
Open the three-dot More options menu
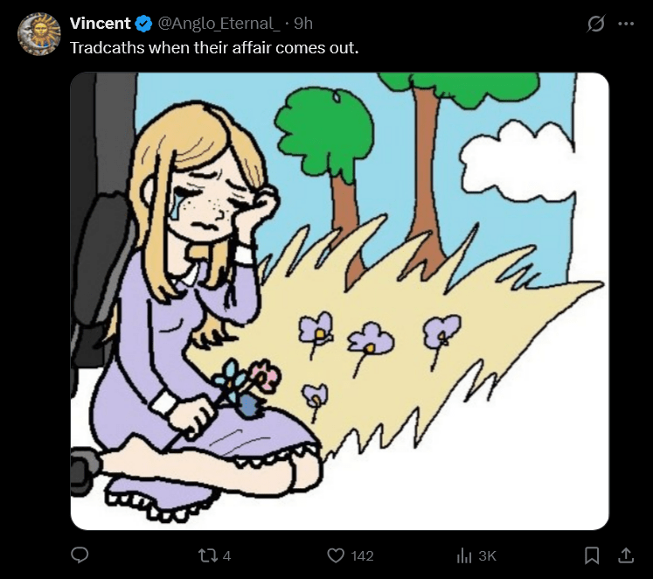pyautogui.click(x=626, y=24)
